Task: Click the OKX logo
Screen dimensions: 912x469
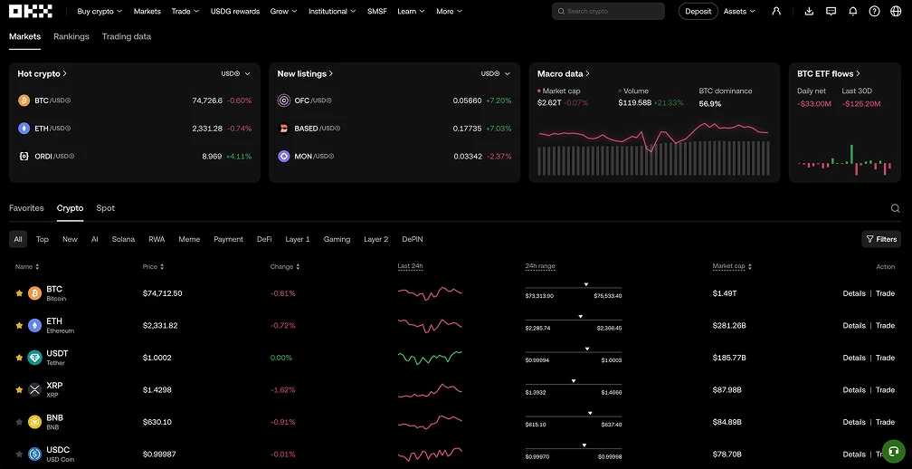Action: tap(30, 11)
